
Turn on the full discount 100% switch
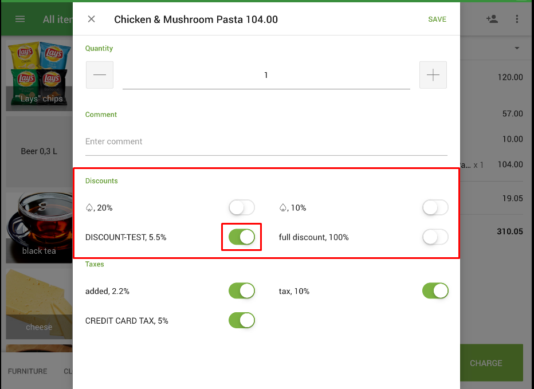point(435,237)
